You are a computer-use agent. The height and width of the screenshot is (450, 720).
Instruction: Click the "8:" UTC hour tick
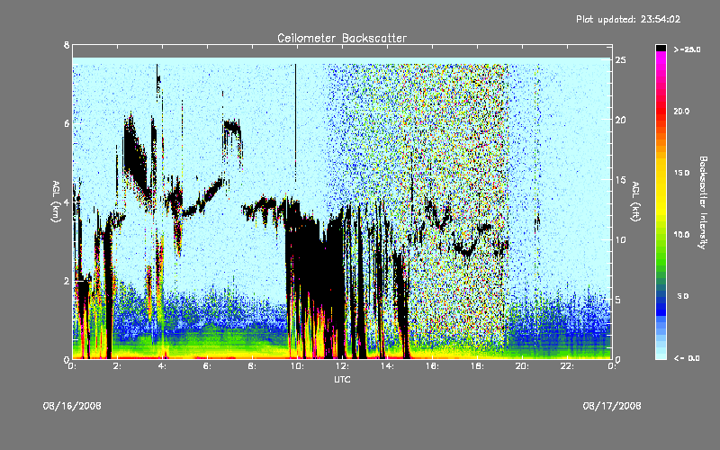253,366
